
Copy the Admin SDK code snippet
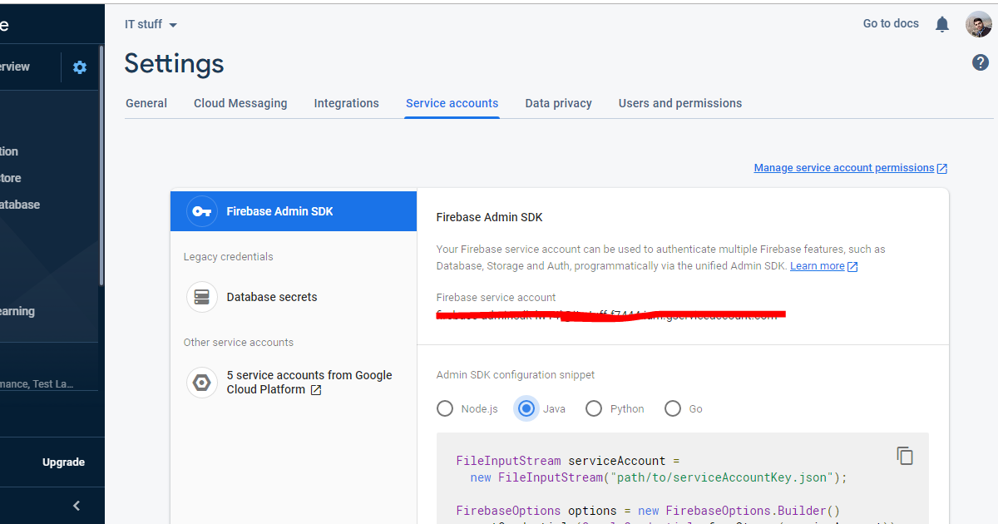click(x=905, y=455)
